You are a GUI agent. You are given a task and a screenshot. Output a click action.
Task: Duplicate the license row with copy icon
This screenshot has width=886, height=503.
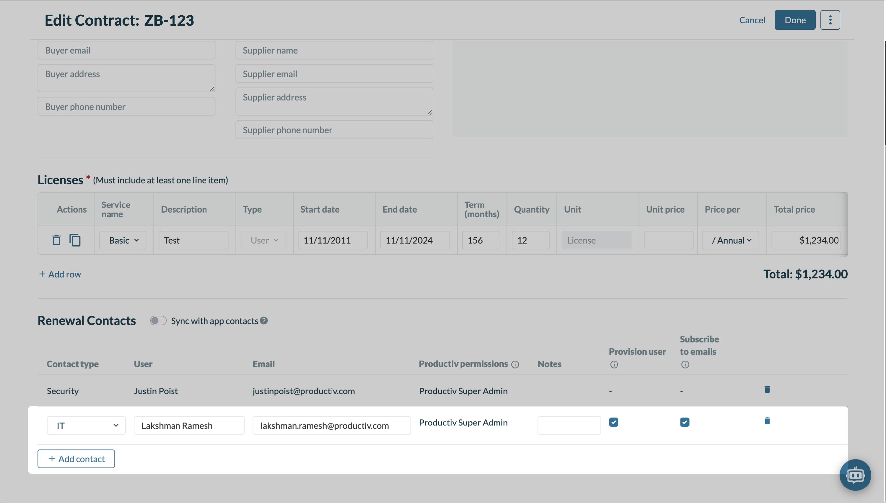75,240
